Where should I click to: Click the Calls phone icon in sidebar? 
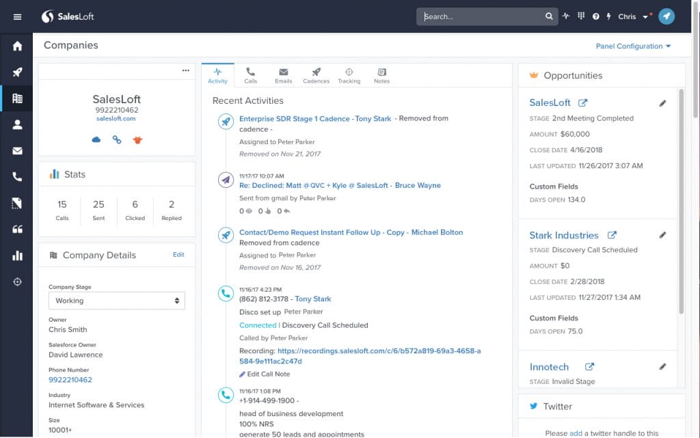[17, 176]
